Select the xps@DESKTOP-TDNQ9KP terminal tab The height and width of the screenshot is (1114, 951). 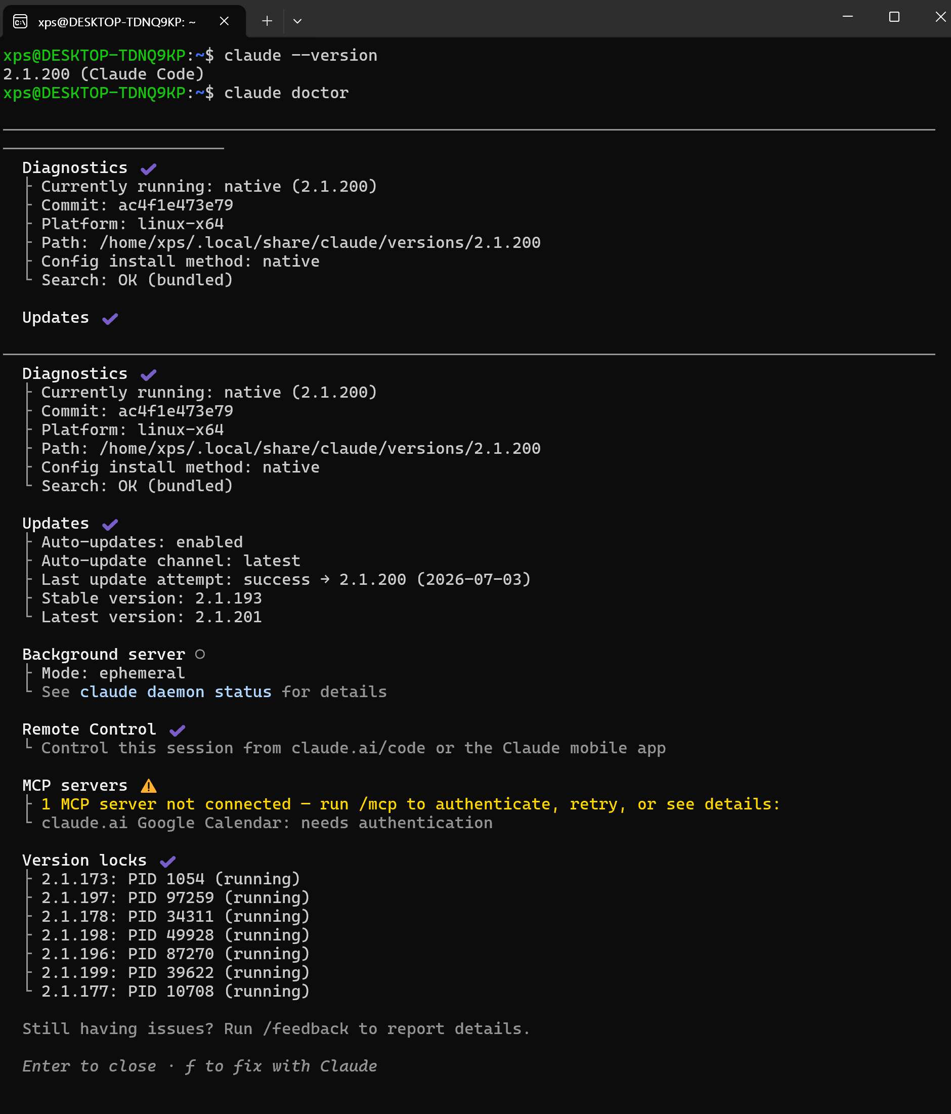coord(123,21)
